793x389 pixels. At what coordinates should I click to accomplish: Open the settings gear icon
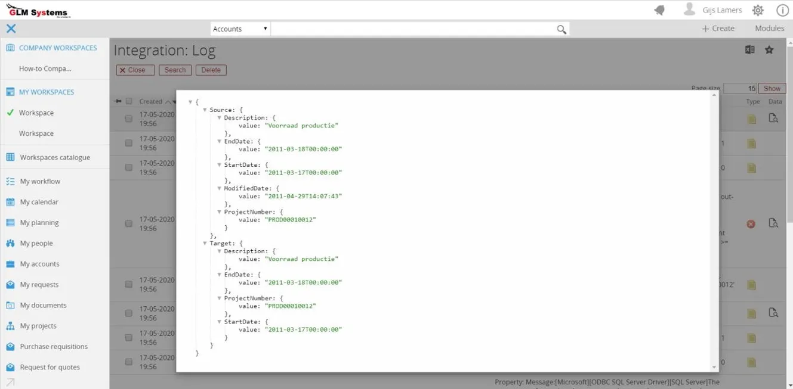point(758,10)
